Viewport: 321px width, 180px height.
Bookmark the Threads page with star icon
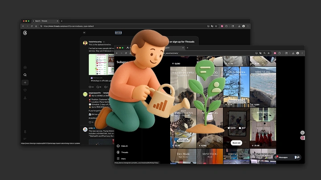(x=216, y=26)
